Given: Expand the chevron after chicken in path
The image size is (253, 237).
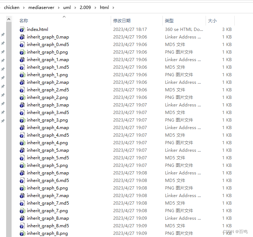Looking at the screenshot, I should click(24, 8).
